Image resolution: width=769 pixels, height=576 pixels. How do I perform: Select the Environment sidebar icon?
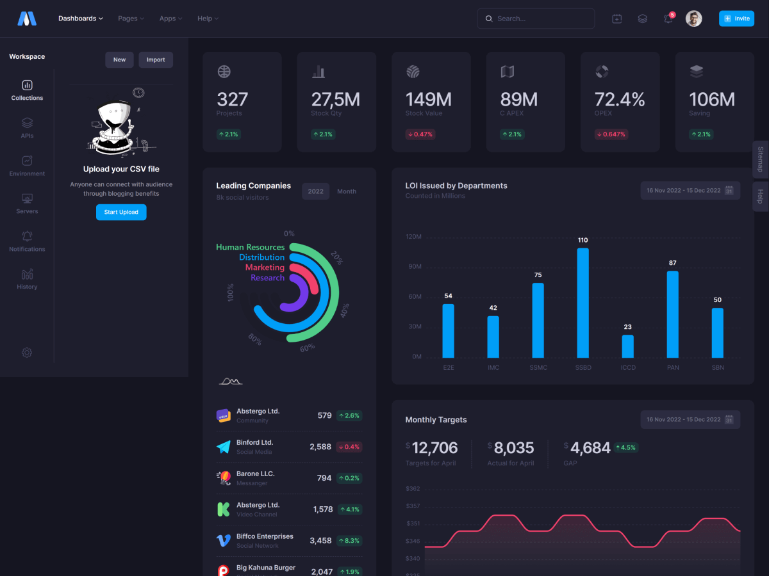click(x=27, y=161)
